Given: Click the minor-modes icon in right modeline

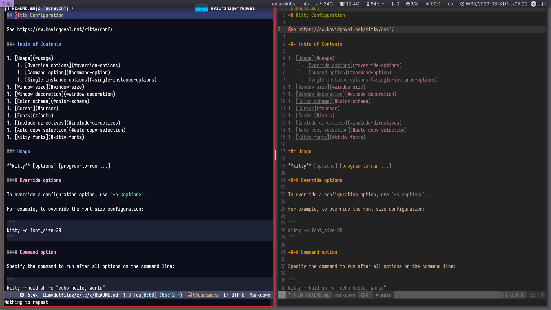Looking at the screenshot, I should [364, 295].
